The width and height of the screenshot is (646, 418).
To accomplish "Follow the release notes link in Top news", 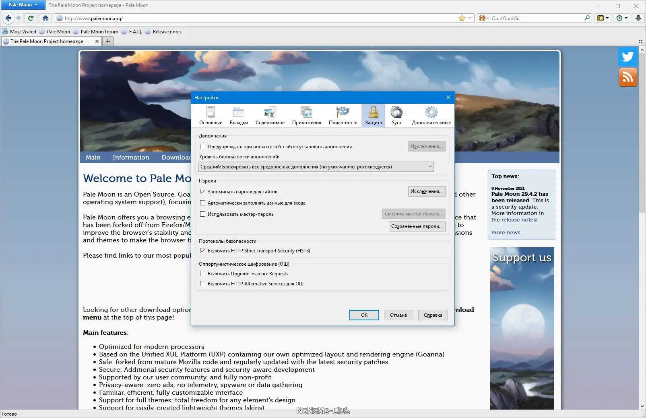I will (x=518, y=220).
